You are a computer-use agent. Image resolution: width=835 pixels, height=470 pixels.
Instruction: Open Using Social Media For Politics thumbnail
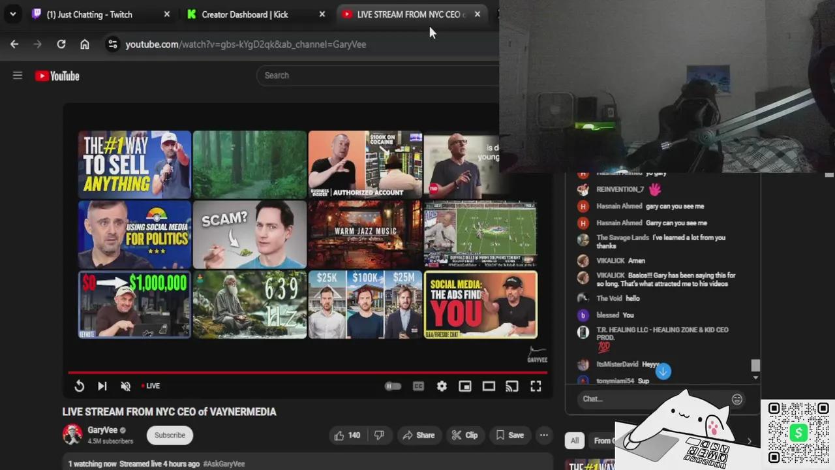pos(134,234)
